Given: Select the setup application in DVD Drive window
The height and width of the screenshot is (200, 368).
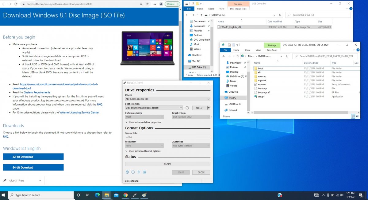Looking at the screenshot, I should tap(261, 97).
